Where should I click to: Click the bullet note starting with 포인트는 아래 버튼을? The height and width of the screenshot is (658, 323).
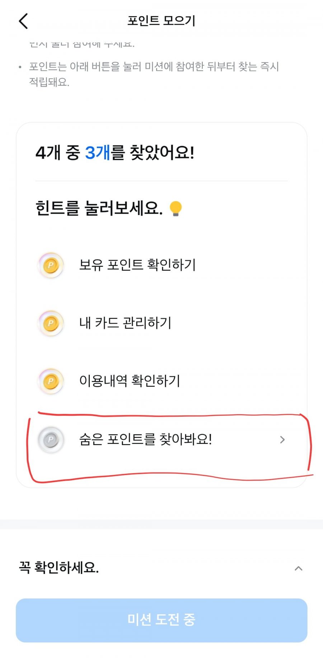(154, 74)
